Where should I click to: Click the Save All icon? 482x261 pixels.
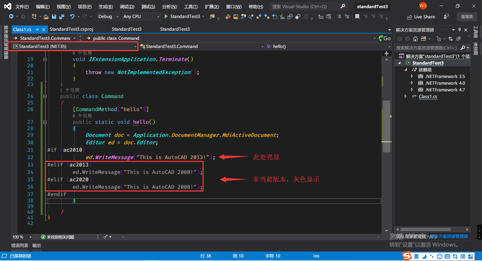pyautogui.click(x=62, y=17)
